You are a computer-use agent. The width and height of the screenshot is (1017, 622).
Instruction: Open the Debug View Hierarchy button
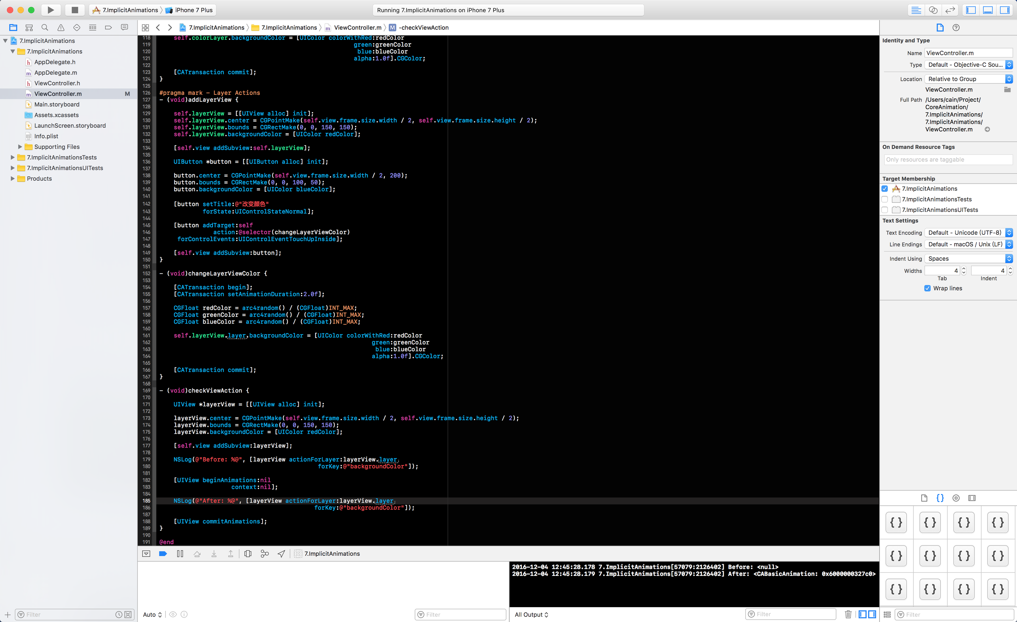point(248,553)
